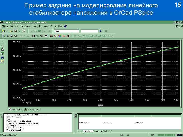
Task: Run the simulation with the blue arrow
Action: pos(101,31)
